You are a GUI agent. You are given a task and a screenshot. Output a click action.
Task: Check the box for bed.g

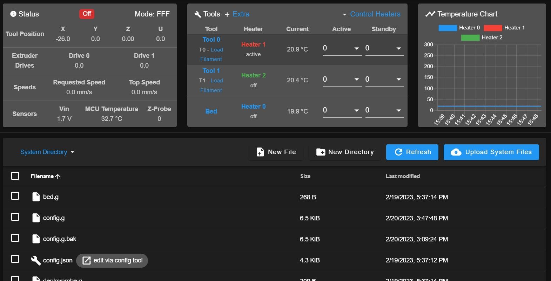[x=15, y=196]
